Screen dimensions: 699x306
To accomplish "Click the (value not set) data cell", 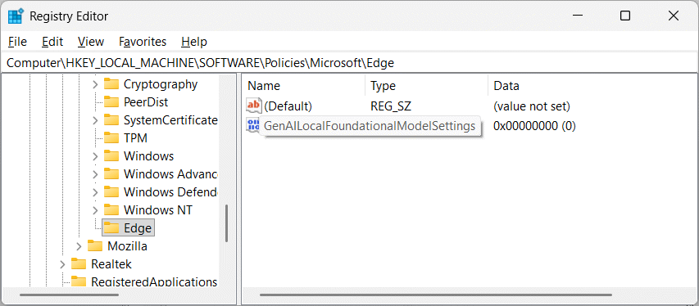I will tap(532, 106).
